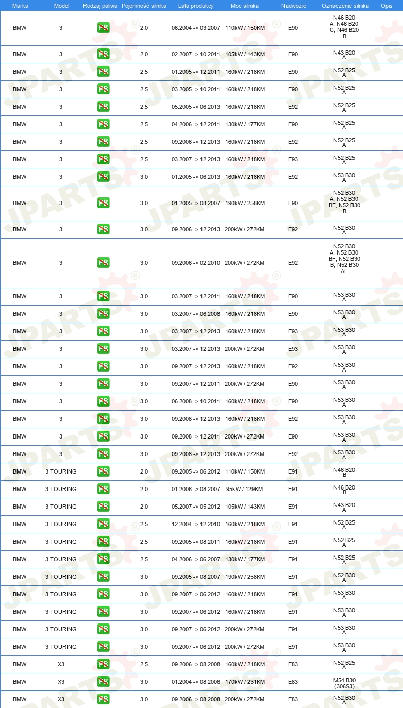The image size is (403, 708).
Task: Click the date 06.2008 -> 10.2011
Action: pyautogui.click(x=196, y=401)
